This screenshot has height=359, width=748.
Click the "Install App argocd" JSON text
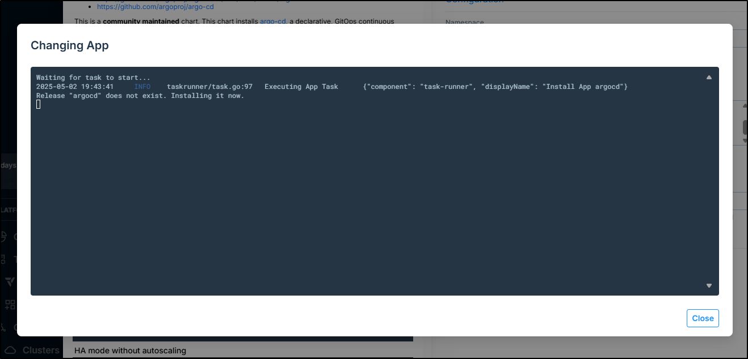point(585,87)
